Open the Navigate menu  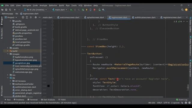click(x=27, y=5)
